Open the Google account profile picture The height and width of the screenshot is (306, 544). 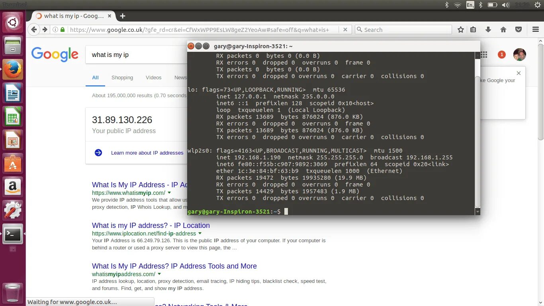click(x=520, y=55)
